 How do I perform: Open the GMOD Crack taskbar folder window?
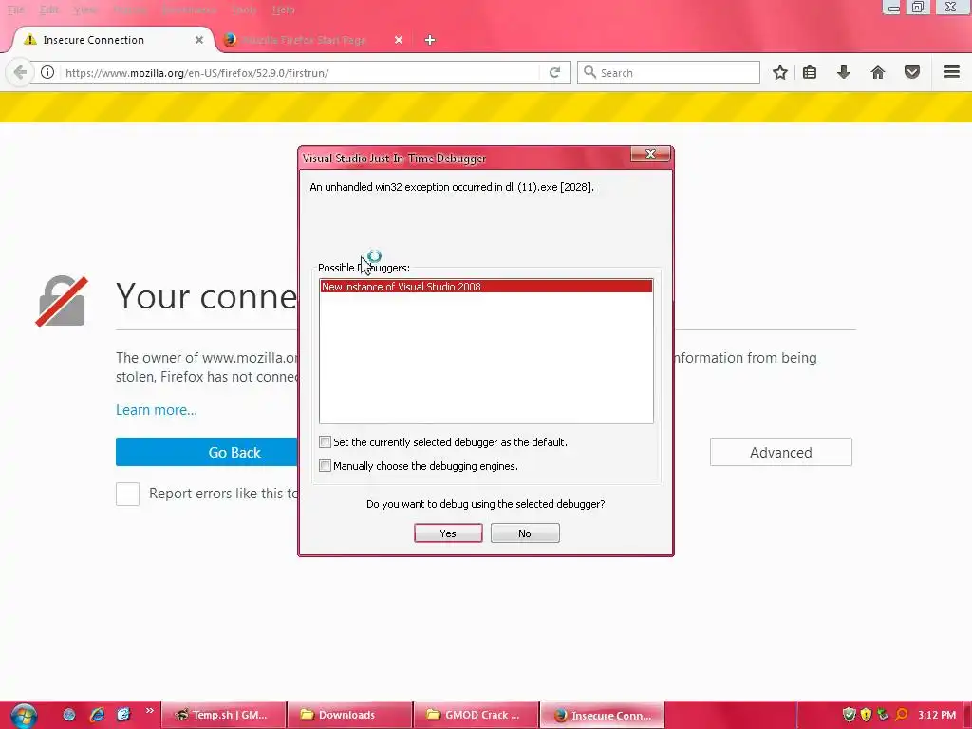(476, 715)
